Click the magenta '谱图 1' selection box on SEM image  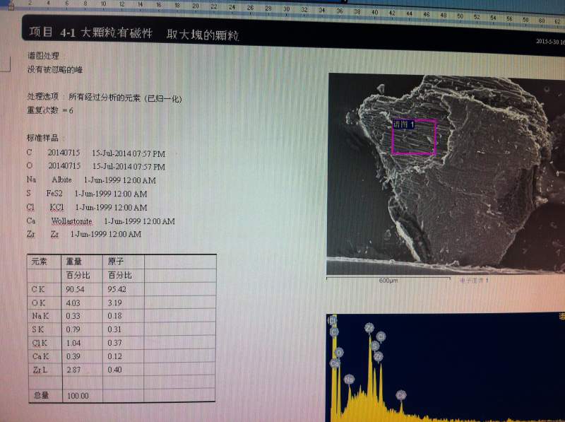(414, 137)
